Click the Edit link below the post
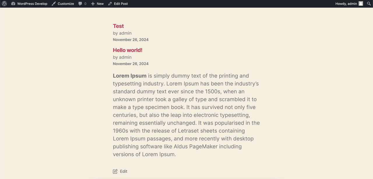The height and width of the screenshot is (179, 373). tap(124, 171)
